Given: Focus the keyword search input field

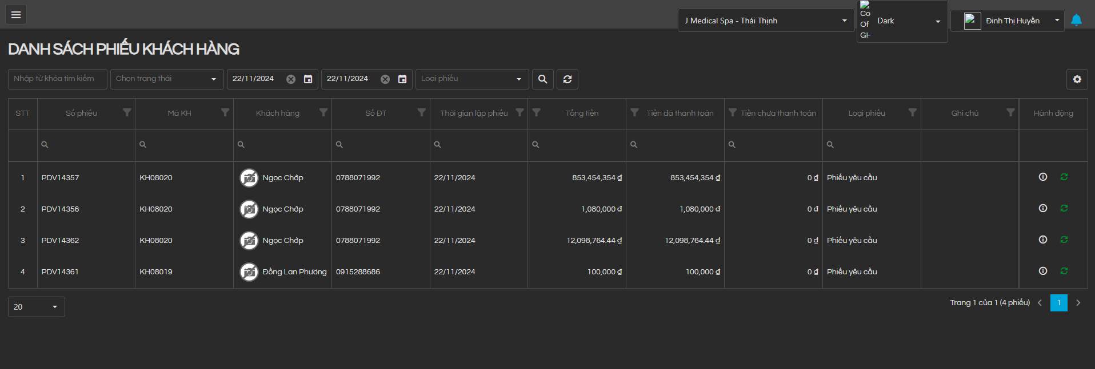Looking at the screenshot, I should pos(57,79).
